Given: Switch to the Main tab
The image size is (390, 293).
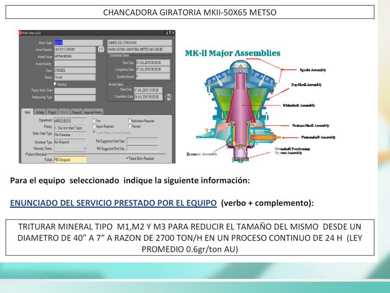Looking at the screenshot, I should 27,112.
